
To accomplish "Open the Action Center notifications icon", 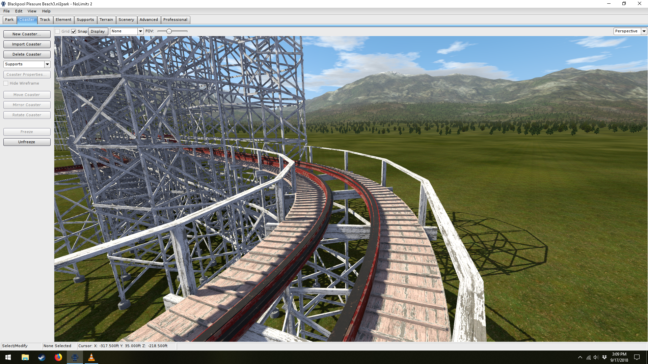I will coord(637,357).
